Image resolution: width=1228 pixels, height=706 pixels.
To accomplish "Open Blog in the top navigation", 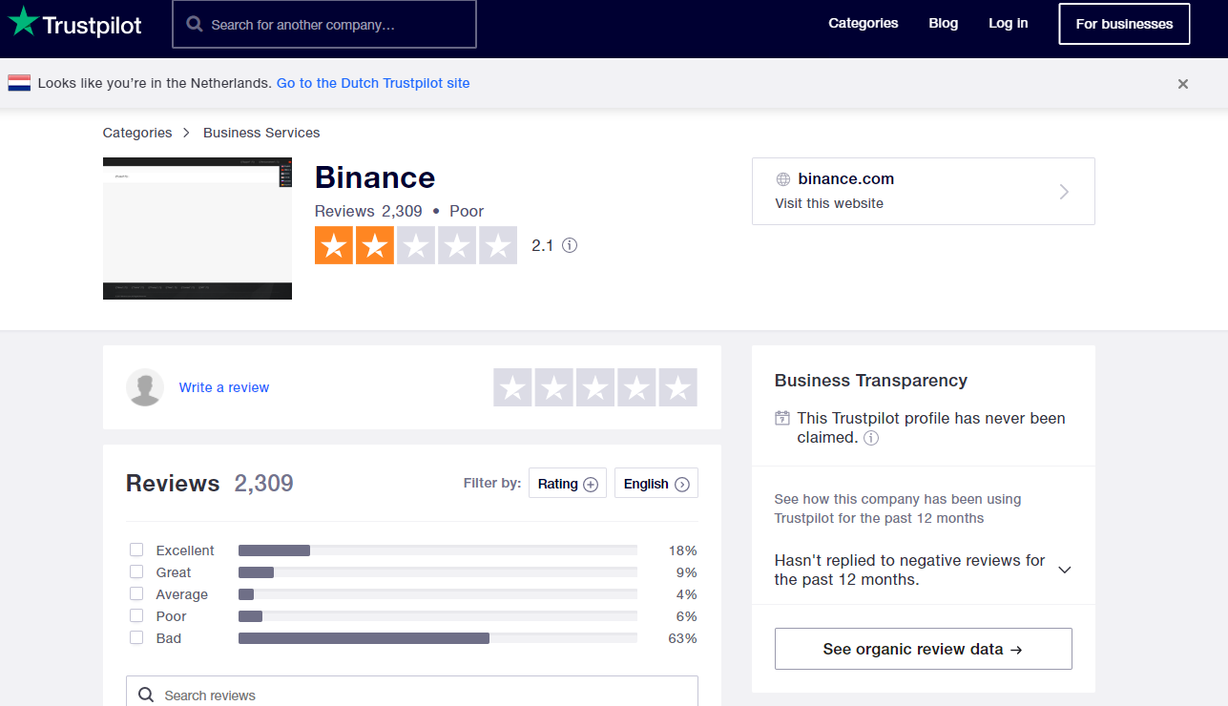I will coord(944,23).
